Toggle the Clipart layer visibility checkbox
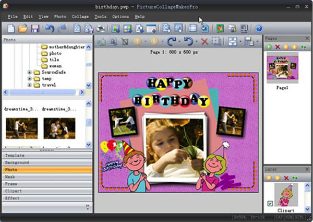Screen dimensions: 313x222 [269, 203]
